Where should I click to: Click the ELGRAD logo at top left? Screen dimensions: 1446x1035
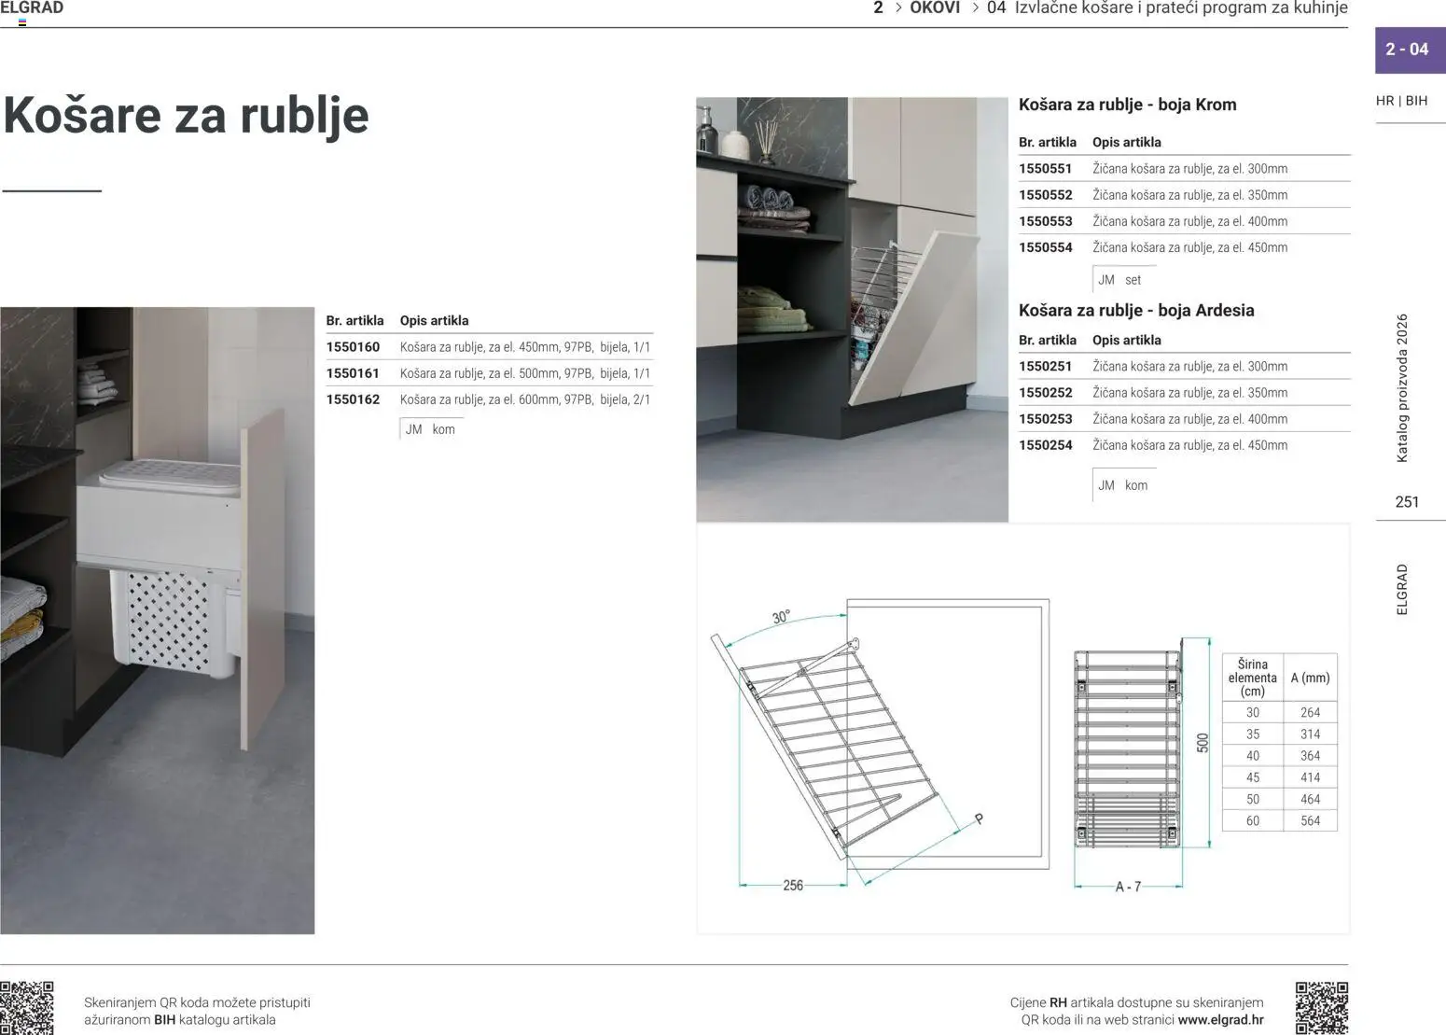point(33,7)
